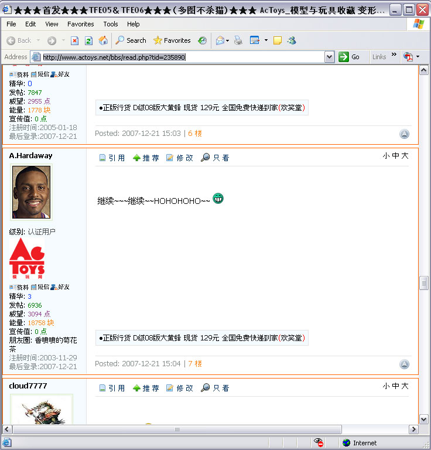Click 只看 link in cloud7777's post
The width and height of the screenshot is (431, 450).
click(215, 388)
